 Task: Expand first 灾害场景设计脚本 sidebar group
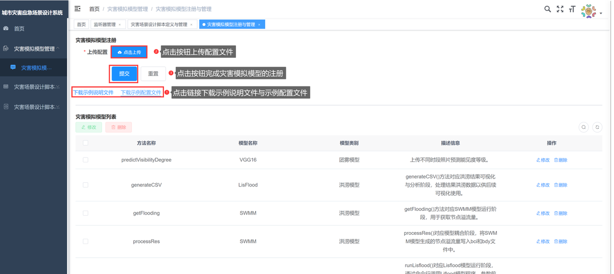(x=34, y=87)
